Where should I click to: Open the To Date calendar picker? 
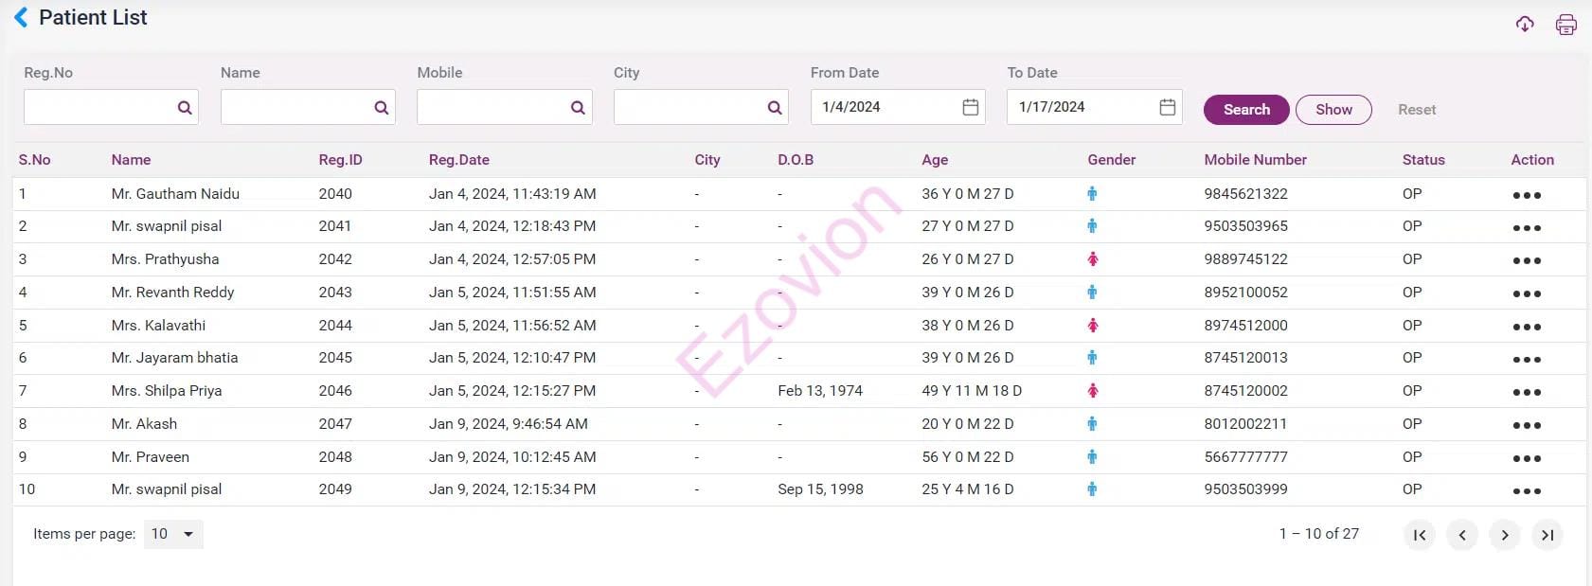coord(1167,108)
